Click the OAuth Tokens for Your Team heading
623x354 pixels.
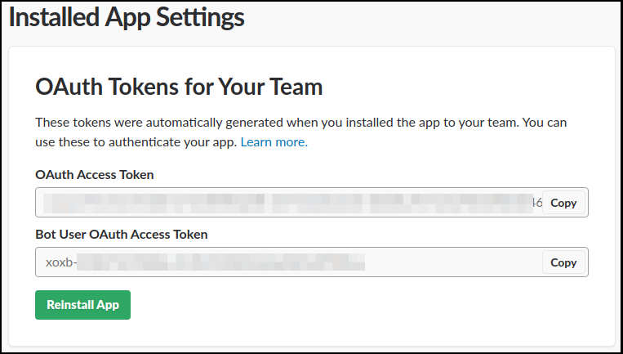pyautogui.click(x=179, y=87)
